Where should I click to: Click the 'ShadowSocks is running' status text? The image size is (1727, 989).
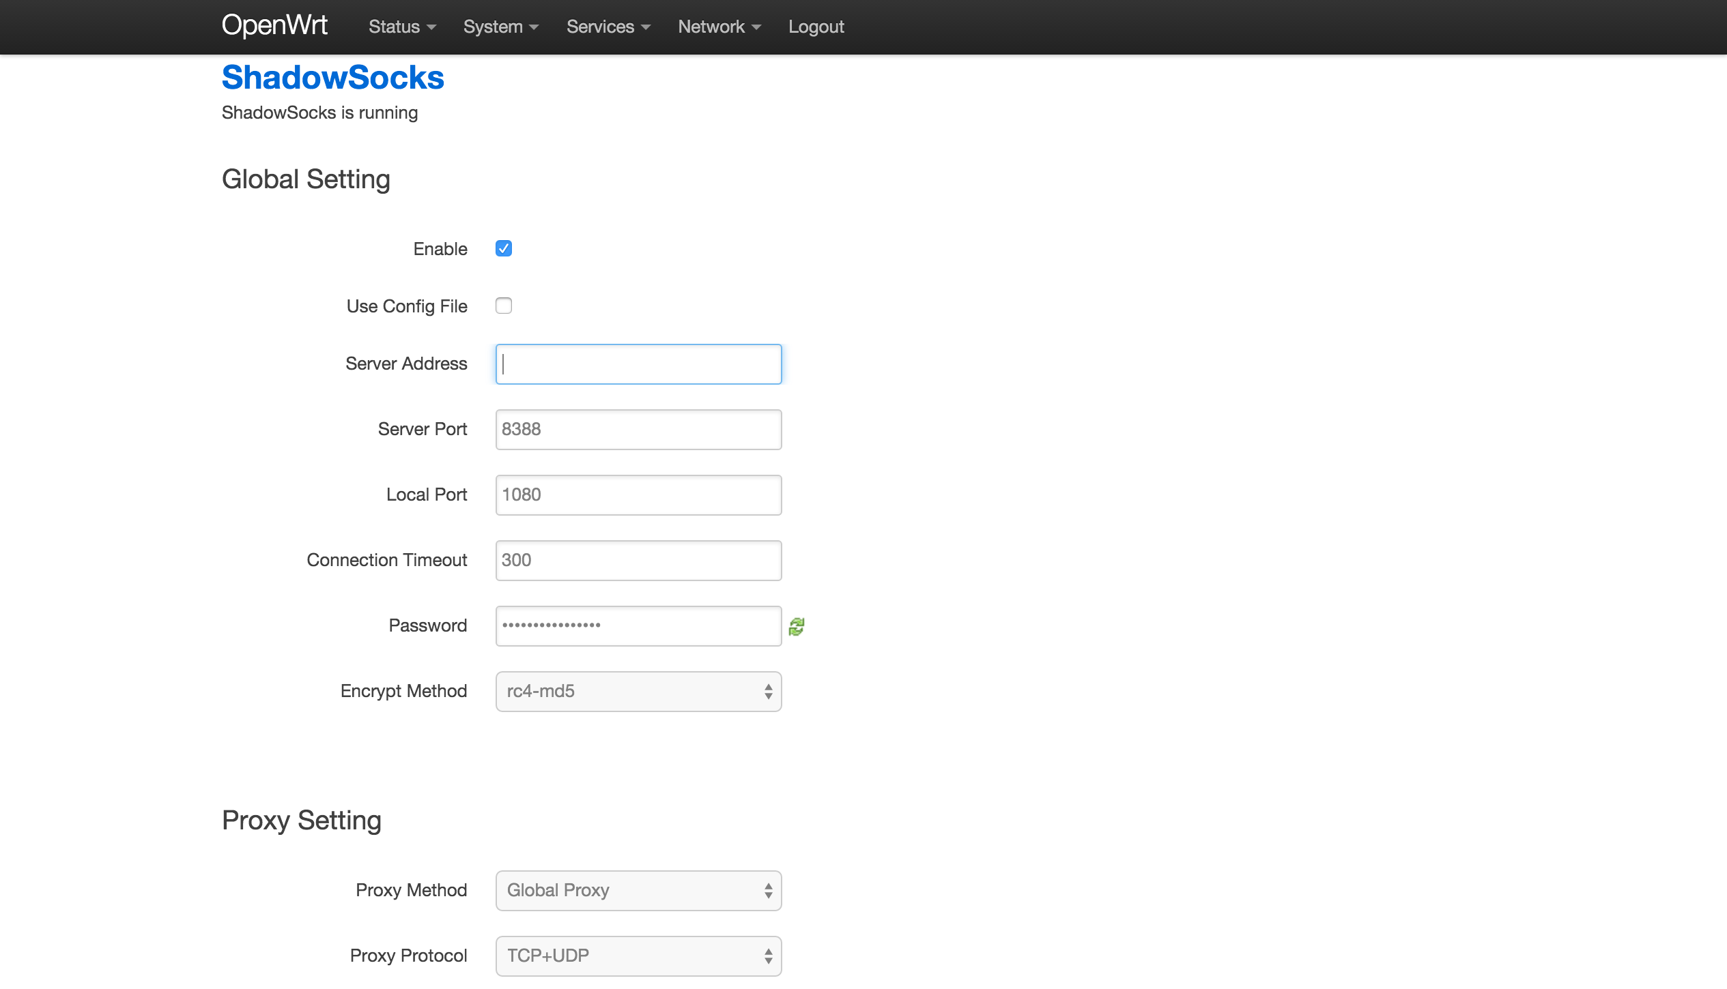[x=319, y=113]
